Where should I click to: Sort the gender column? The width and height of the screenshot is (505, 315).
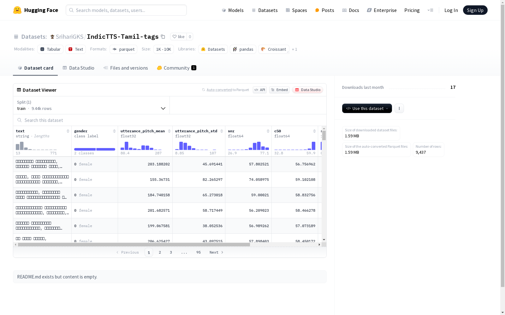tap(114, 131)
